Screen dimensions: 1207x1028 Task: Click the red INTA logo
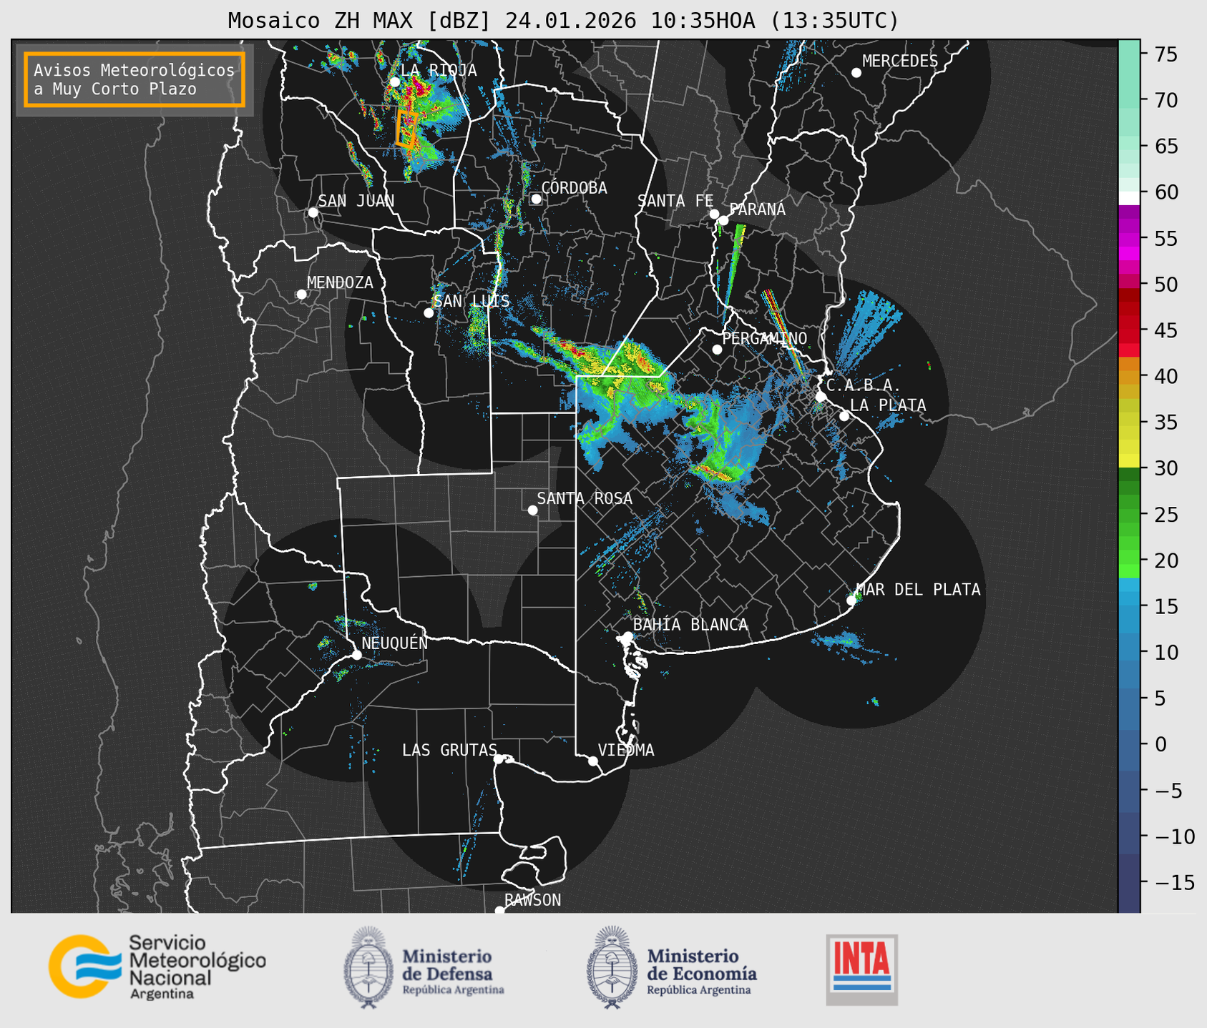[x=861, y=968]
